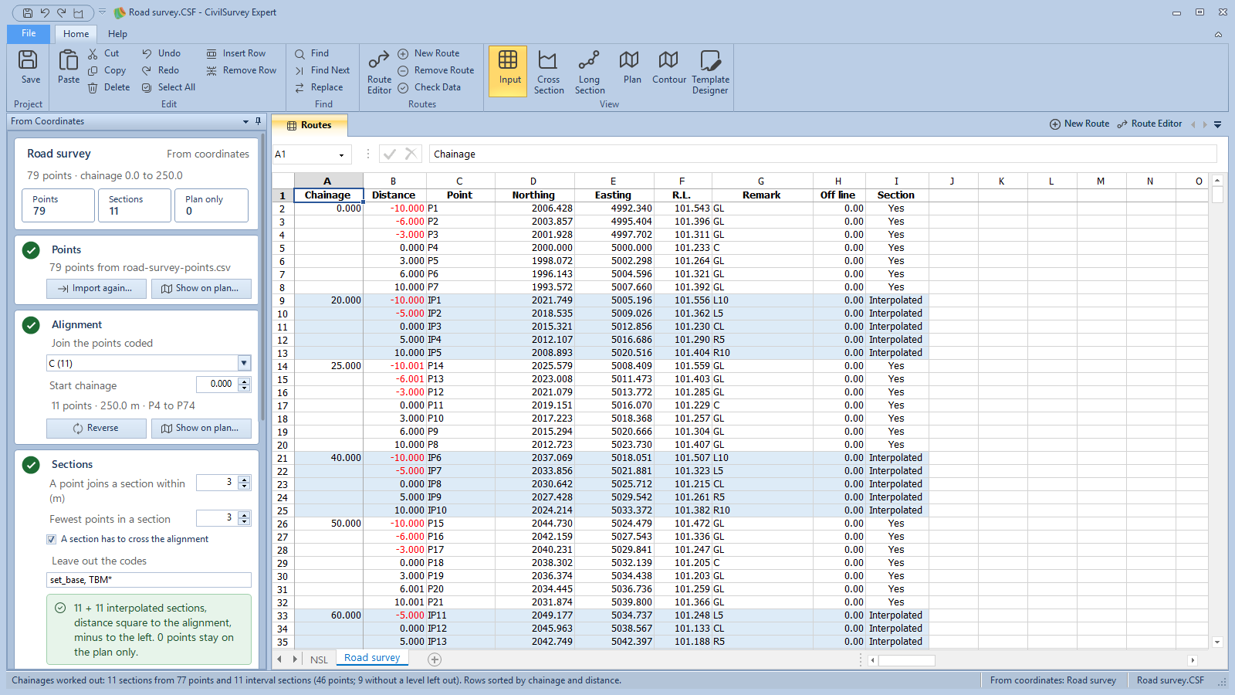Click the horizontal scrollbar thumb of the sheet
1235x695 pixels.
906,660
